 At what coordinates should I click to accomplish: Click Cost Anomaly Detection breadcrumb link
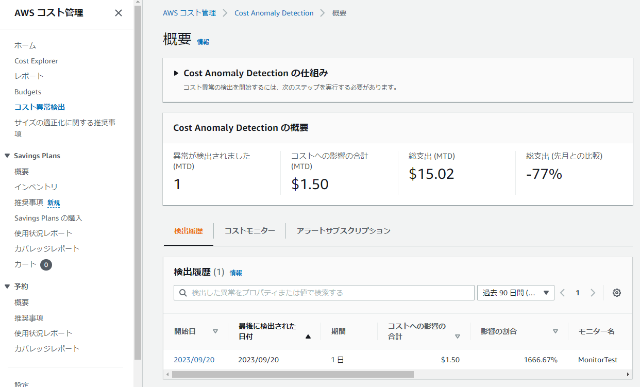click(x=274, y=13)
